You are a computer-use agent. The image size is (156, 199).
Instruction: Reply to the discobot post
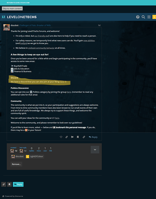click(x=93, y=137)
